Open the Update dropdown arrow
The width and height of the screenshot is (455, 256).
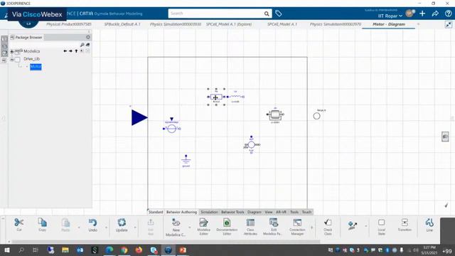tap(135, 228)
